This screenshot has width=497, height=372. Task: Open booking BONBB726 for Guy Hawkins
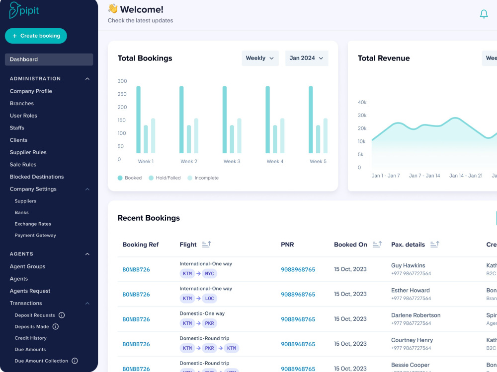click(x=136, y=270)
